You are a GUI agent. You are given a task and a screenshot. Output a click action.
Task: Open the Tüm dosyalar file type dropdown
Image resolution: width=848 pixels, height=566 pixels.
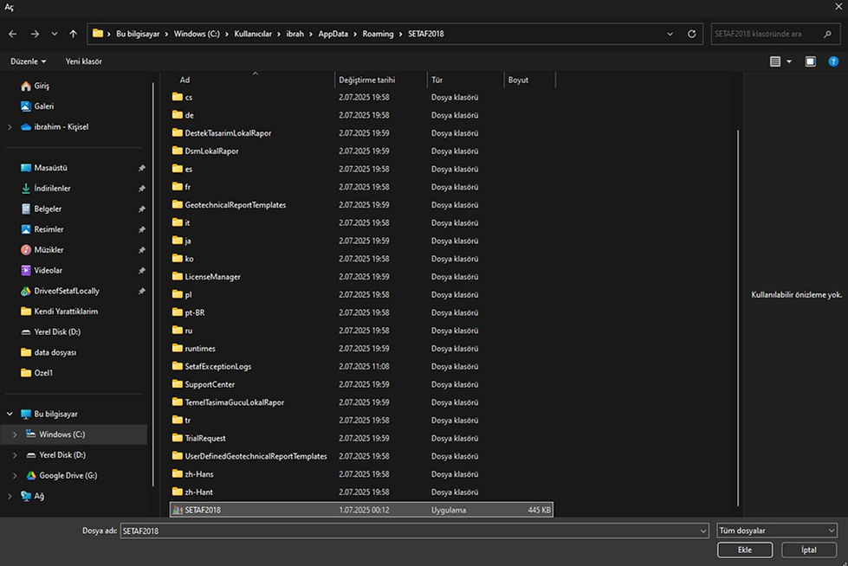tap(777, 531)
